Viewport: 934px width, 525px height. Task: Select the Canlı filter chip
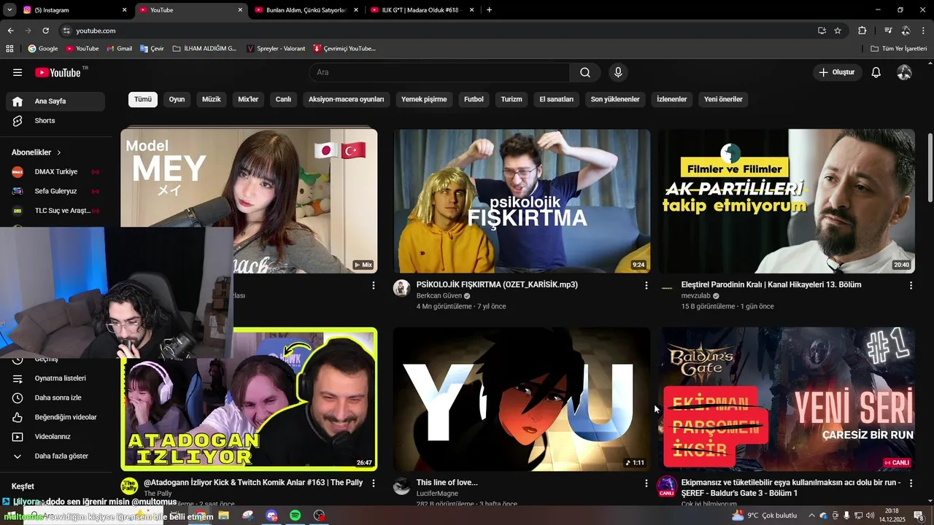pos(283,99)
